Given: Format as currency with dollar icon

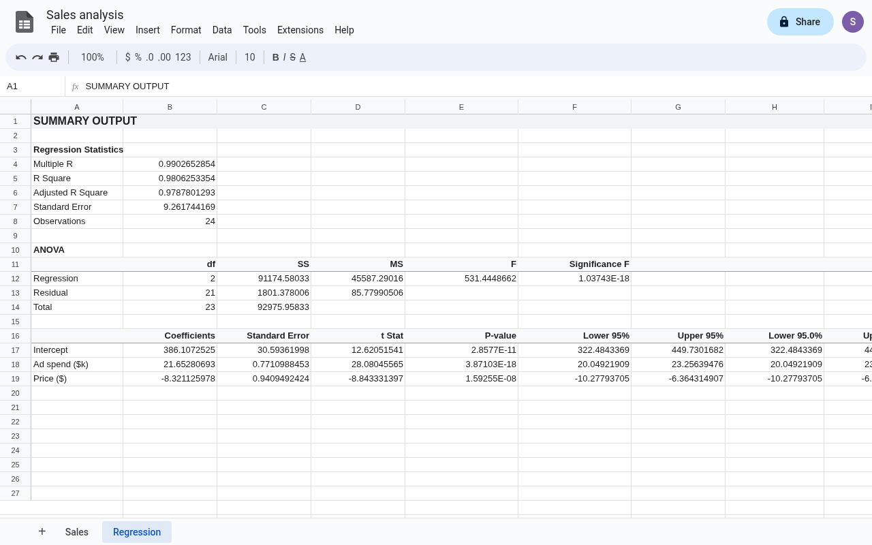Looking at the screenshot, I should [x=127, y=57].
